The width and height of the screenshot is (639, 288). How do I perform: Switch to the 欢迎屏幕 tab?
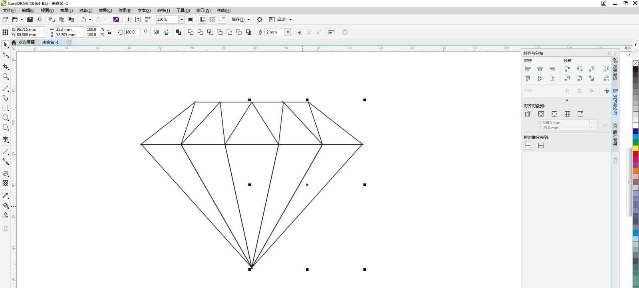(26, 42)
